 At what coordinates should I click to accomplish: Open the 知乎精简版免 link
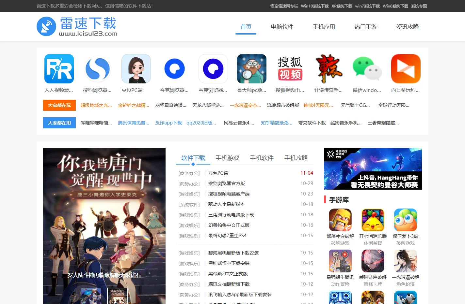[x=277, y=123]
